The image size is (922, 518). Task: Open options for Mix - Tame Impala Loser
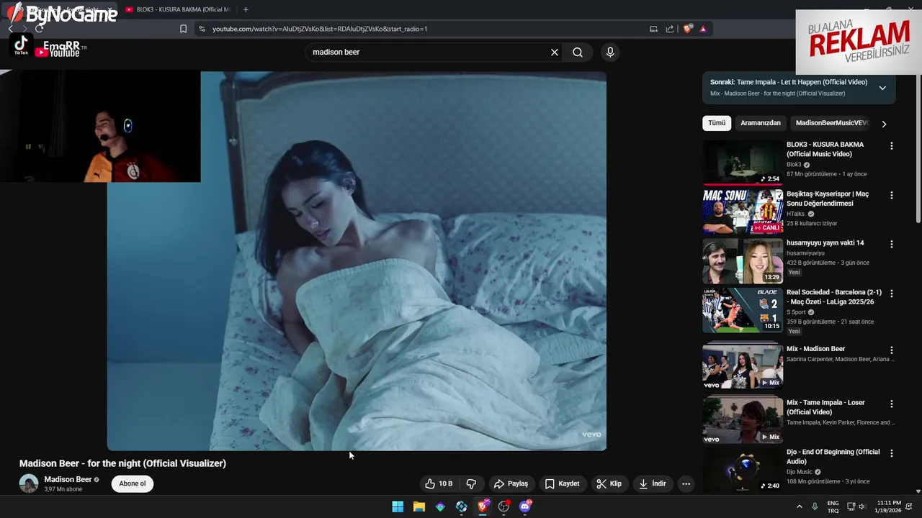[892, 404]
